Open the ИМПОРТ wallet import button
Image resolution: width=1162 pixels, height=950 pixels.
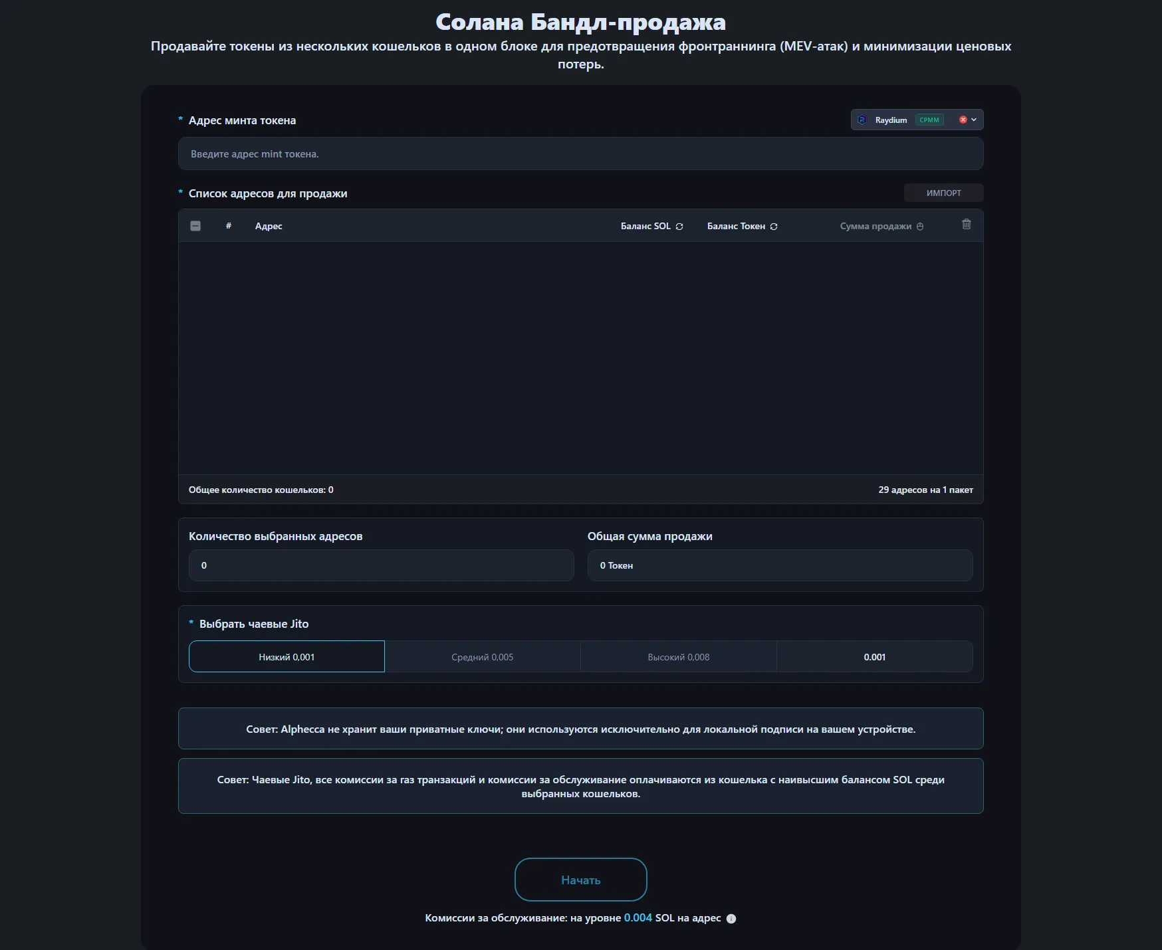pos(943,193)
